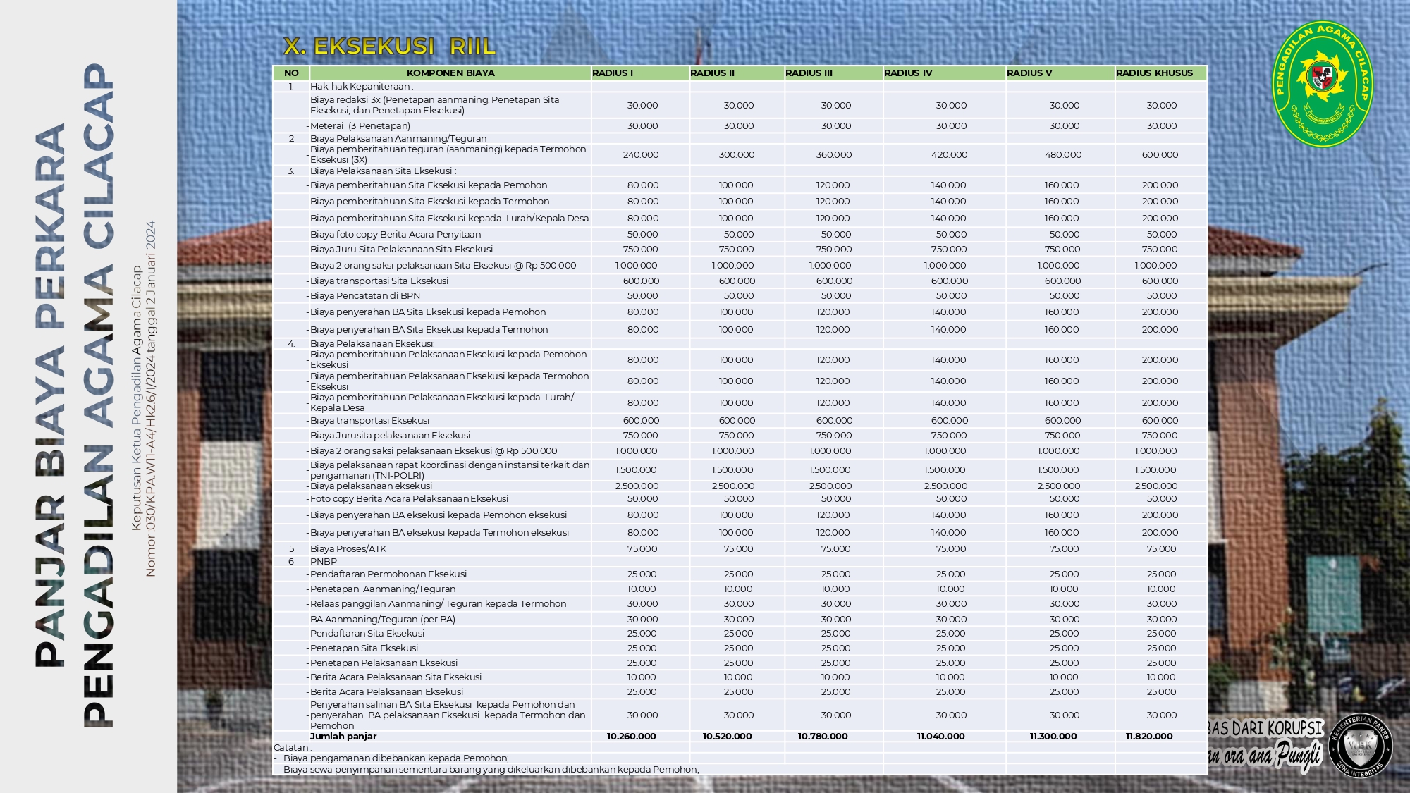Viewport: 1410px width, 793px height.
Task: Select Biaya pelaksanaan eksekusi 2.500.000 row
Action: [x=740, y=486]
